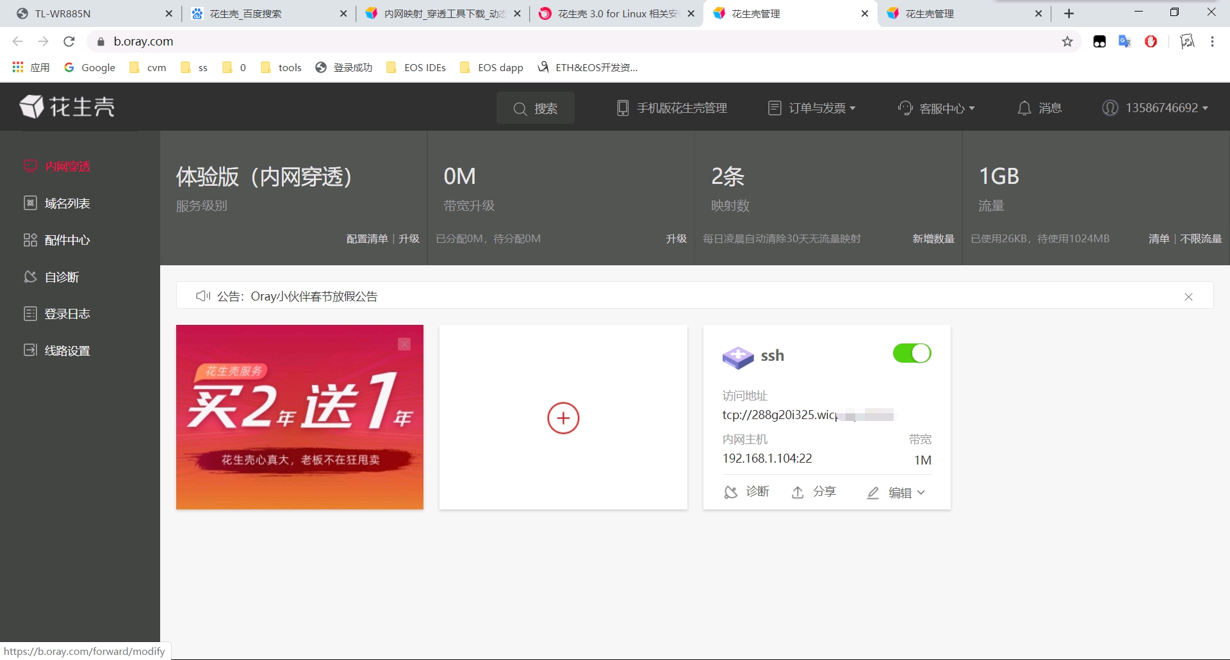Open 手机版花生壳管理

[x=672, y=108]
